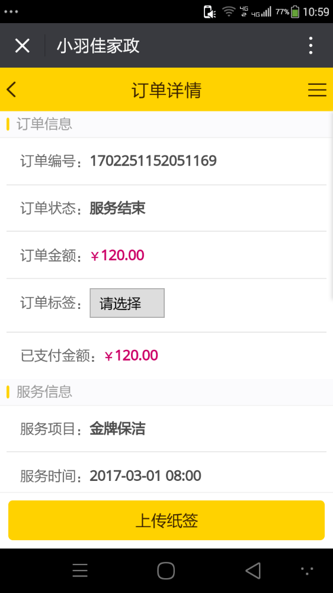Tap the 已支付金额 ¥120.00 value
333x593 pixels.
(x=131, y=355)
